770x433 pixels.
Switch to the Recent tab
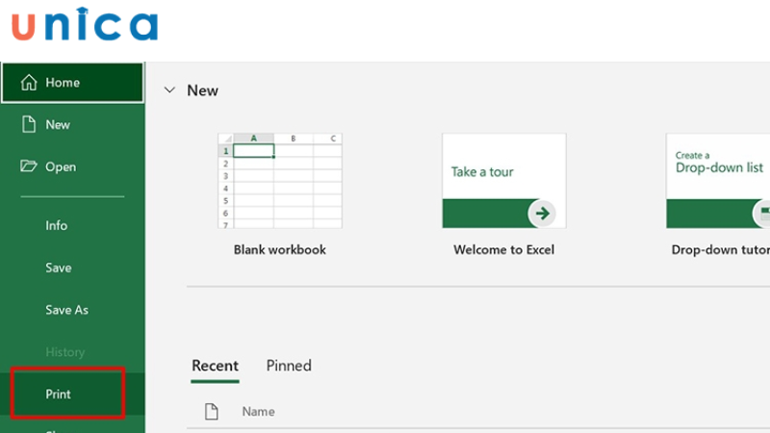[215, 366]
